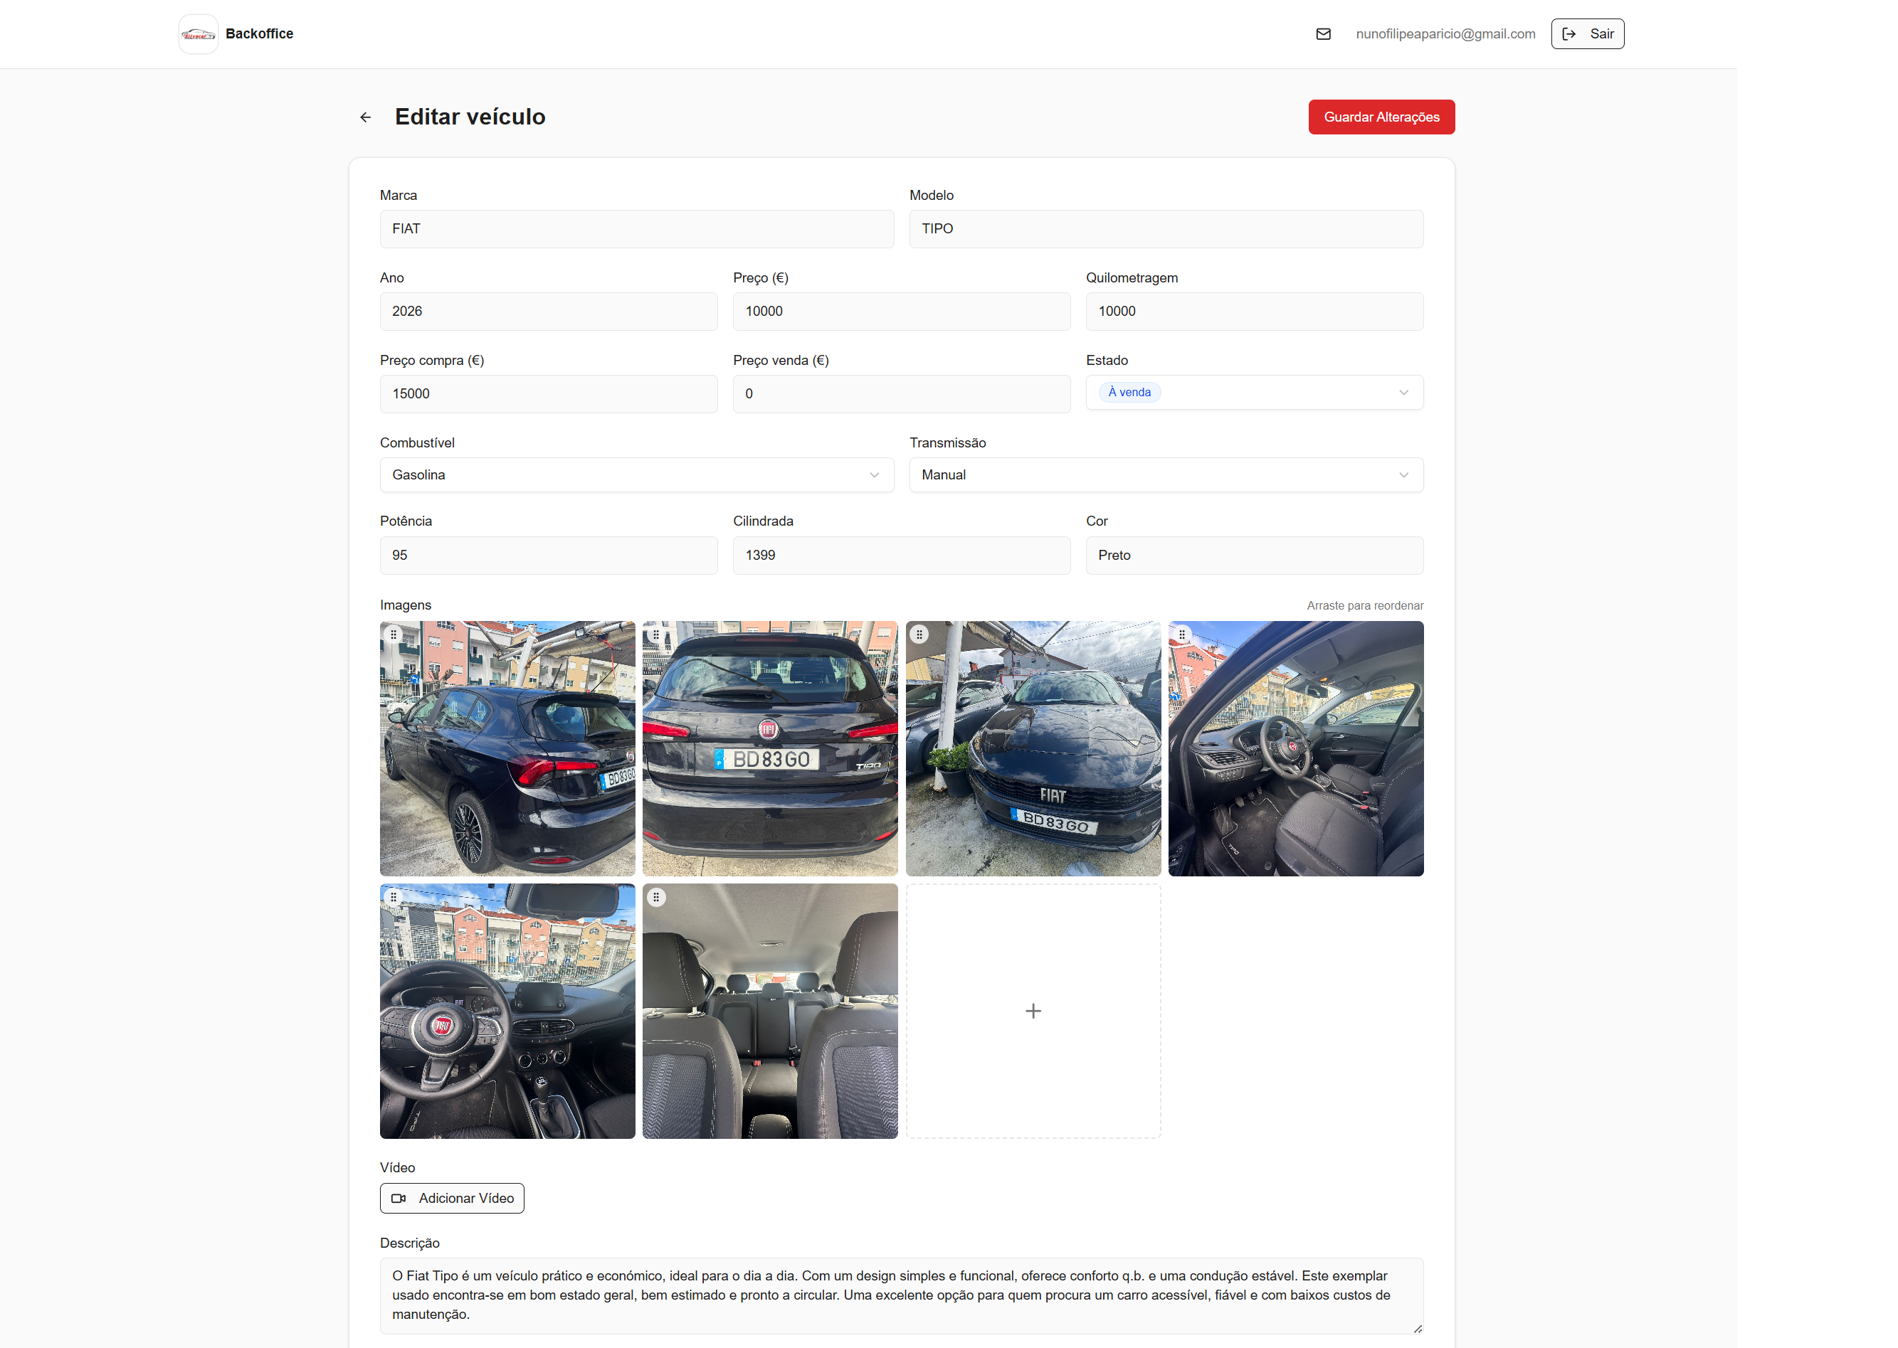Image resolution: width=1898 pixels, height=1348 pixels.
Task: Click drag handle on steering wheel image
Action: [394, 897]
